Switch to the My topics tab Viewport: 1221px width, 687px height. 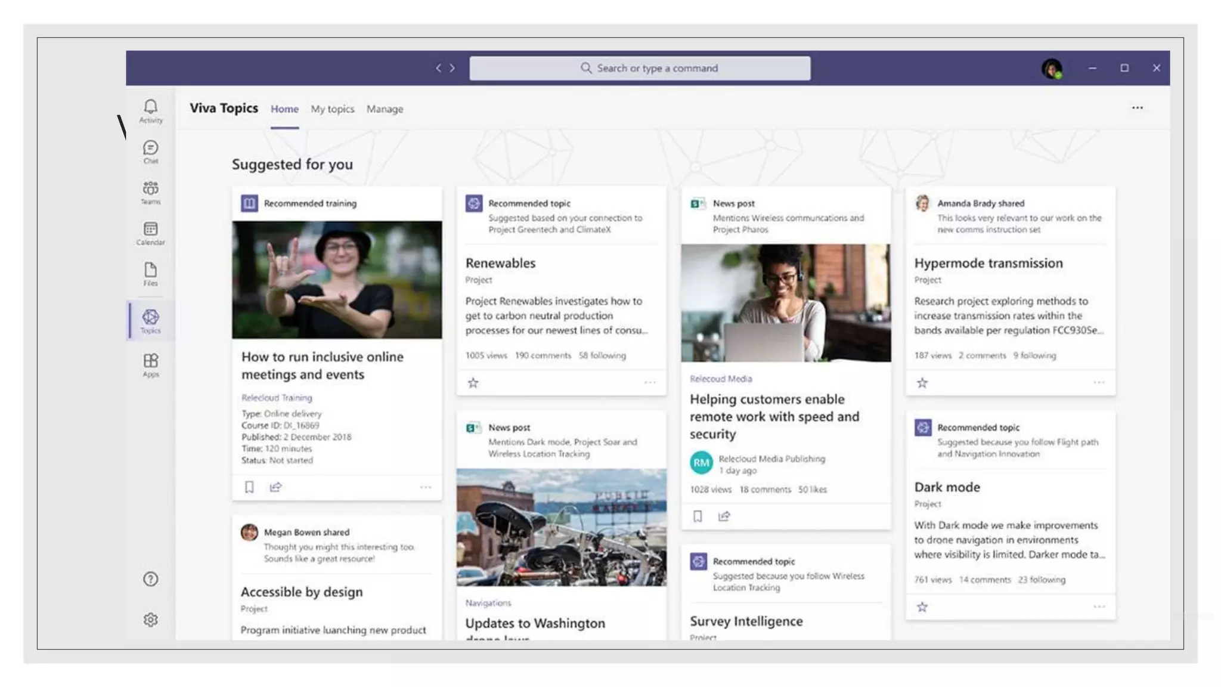pyautogui.click(x=332, y=109)
